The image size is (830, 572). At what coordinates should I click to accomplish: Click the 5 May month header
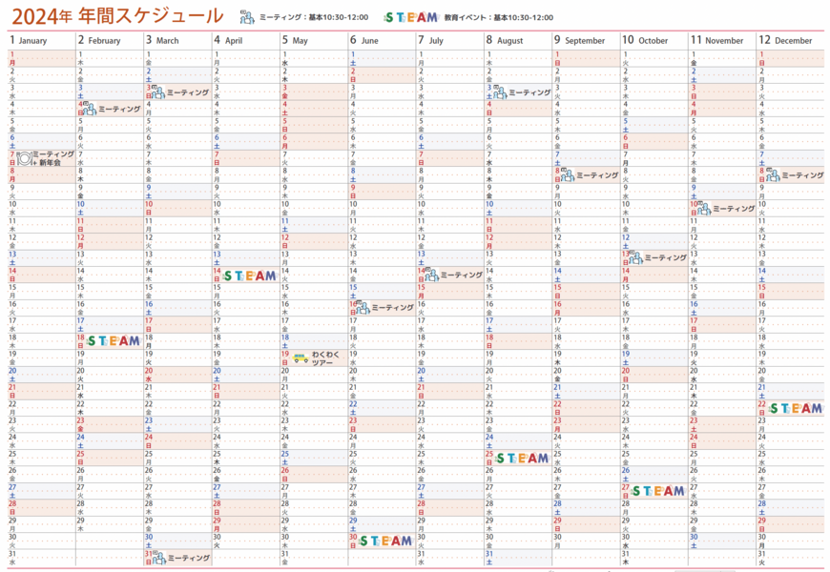[295, 40]
